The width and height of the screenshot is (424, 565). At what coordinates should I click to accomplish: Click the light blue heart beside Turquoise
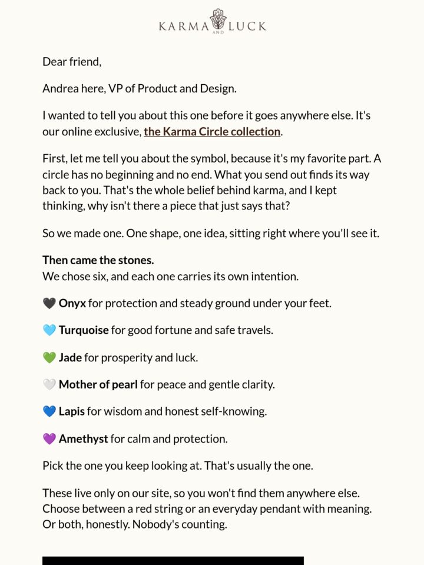[x=49, y=330]
